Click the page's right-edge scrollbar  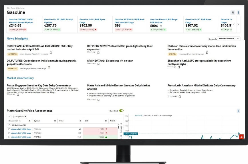(245, 22)
